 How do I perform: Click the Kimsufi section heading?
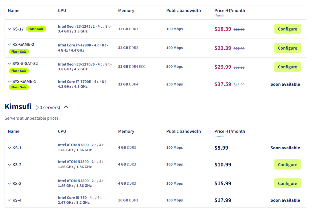point(18,107)
